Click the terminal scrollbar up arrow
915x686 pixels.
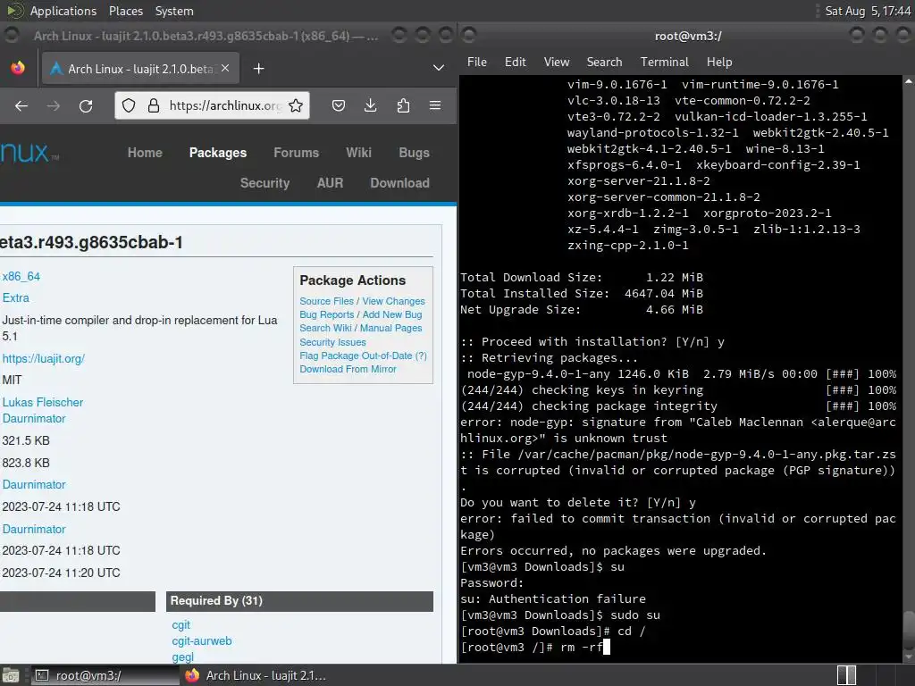click(x=908, y=81)
